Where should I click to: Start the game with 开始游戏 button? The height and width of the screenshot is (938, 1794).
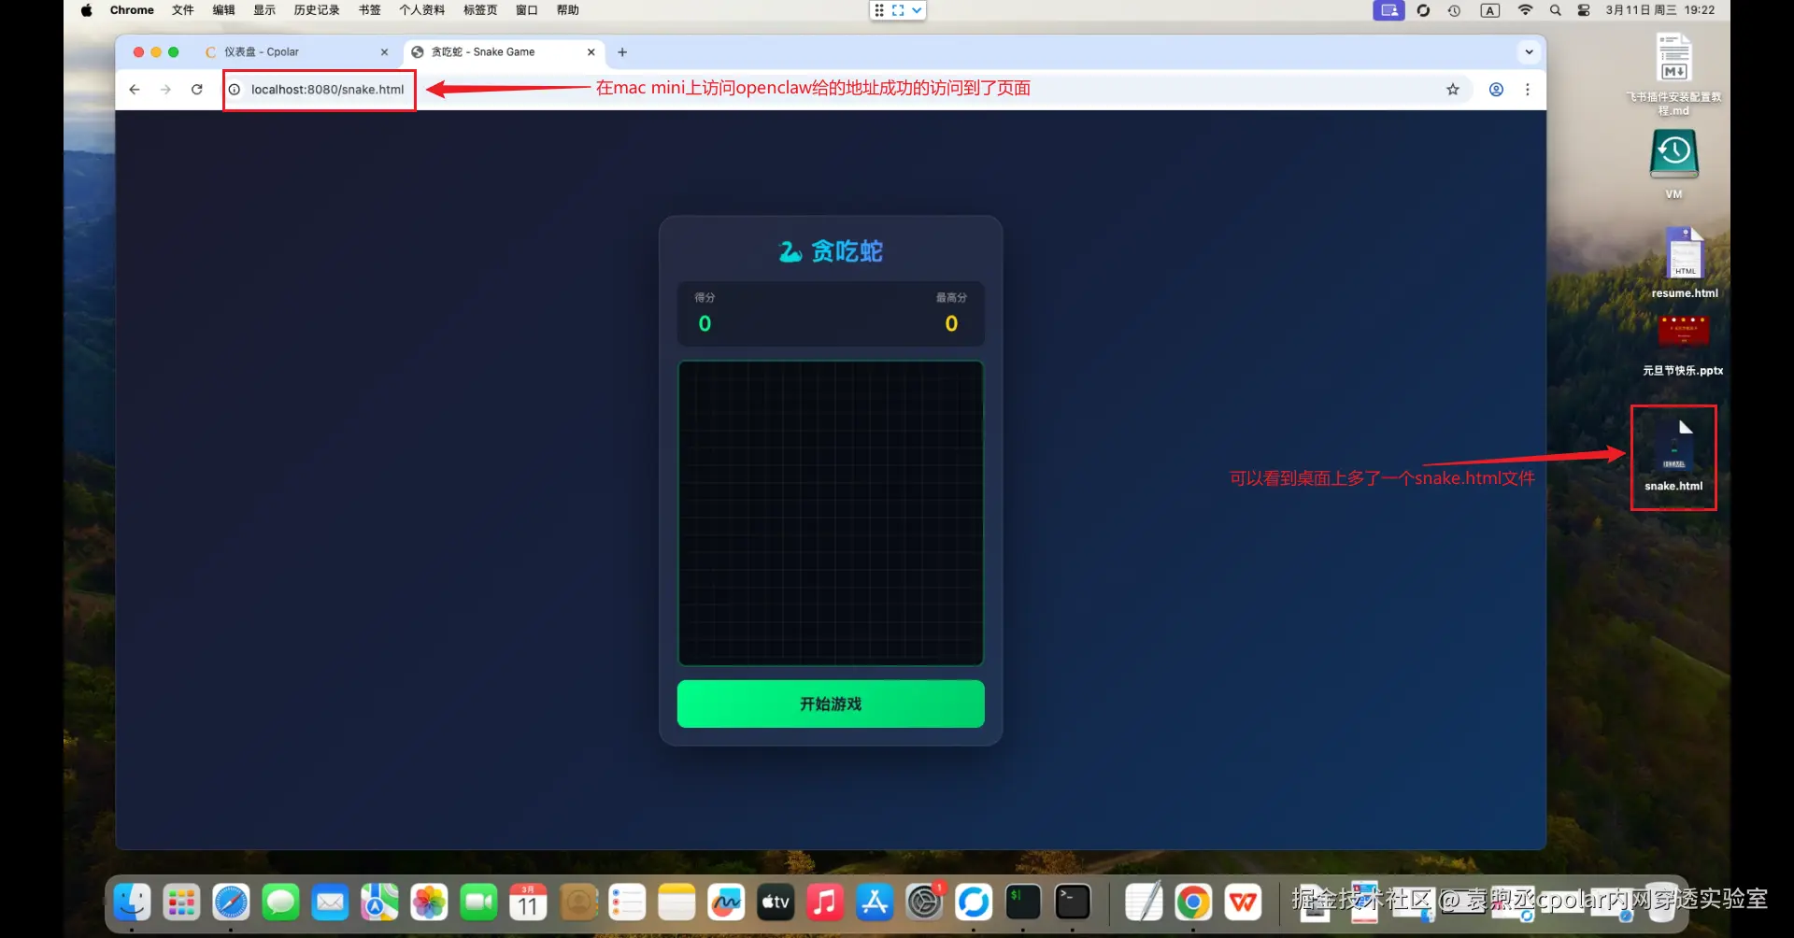[831, 703]
